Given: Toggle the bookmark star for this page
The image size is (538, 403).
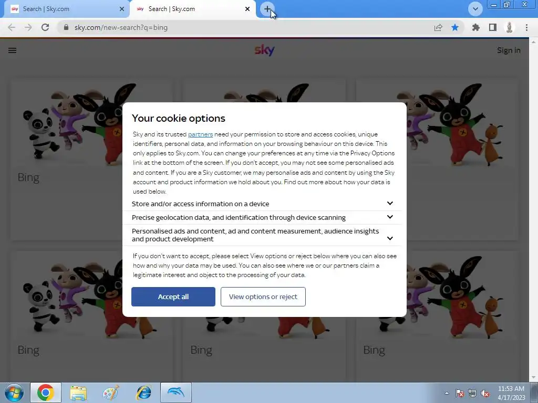Looking at the screenshot, I should [455, 27].
